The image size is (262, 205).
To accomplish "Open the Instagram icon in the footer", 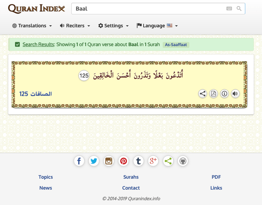I will pyautogui.click(x=109, y=161).
